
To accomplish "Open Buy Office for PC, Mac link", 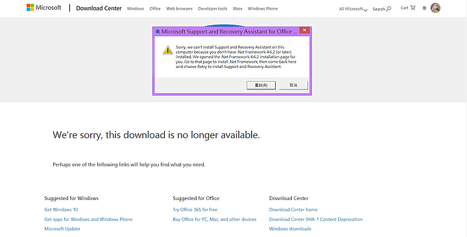I will 215,219.
